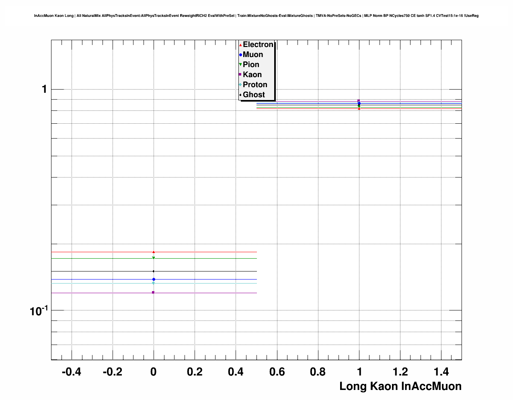Screen dimensions: 513x400
Task: Select the purple Kaon data point at x=0
Action: (154, 292)
